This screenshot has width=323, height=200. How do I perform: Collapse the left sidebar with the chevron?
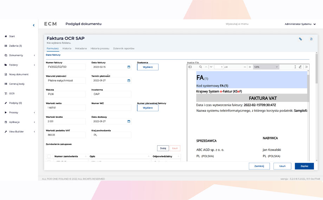34,25
